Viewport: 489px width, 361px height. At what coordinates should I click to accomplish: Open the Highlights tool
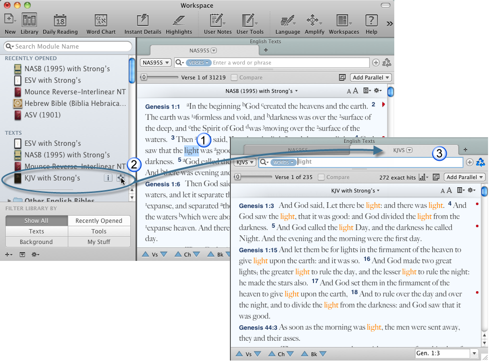pos(179,21)
